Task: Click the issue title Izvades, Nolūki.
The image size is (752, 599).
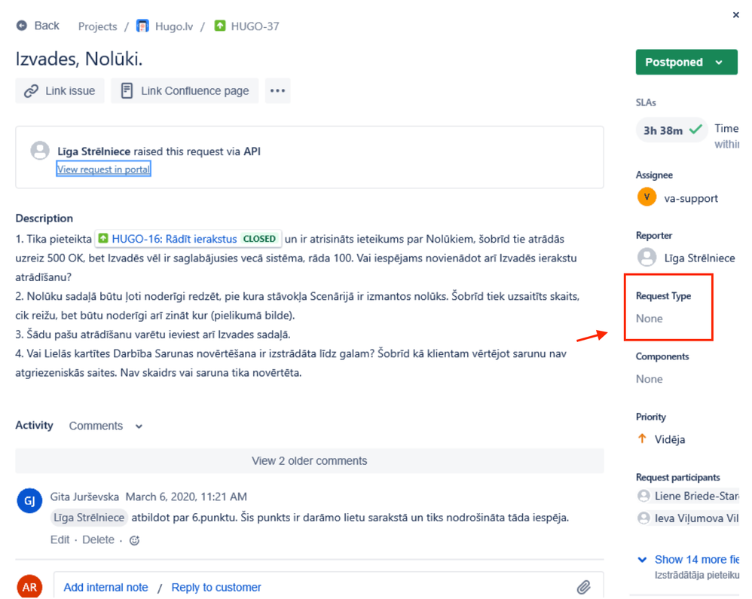Action: (79, 59)
